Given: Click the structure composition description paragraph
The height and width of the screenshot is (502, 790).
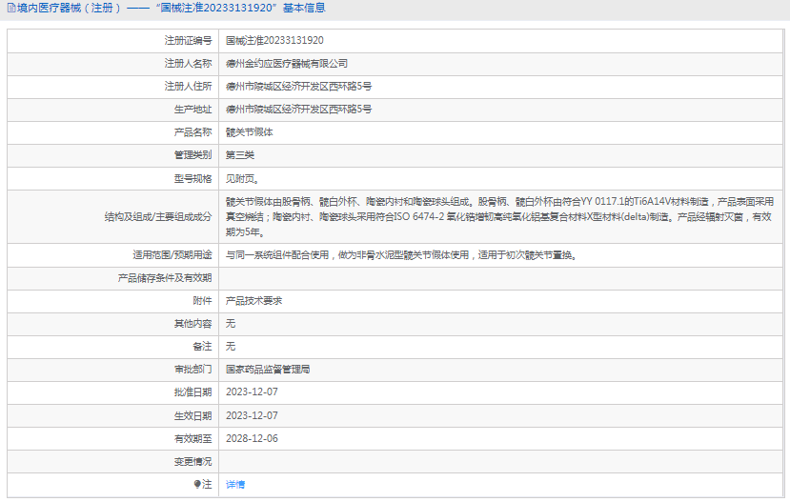Looking at the screenshot, I should [499, 217].
